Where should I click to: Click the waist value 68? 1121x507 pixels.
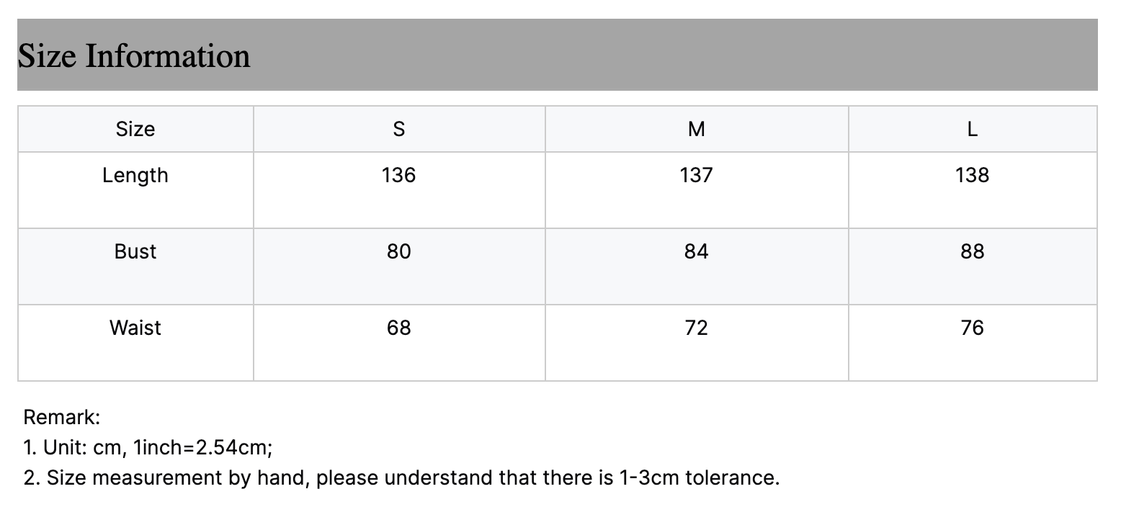coord(399,328)
